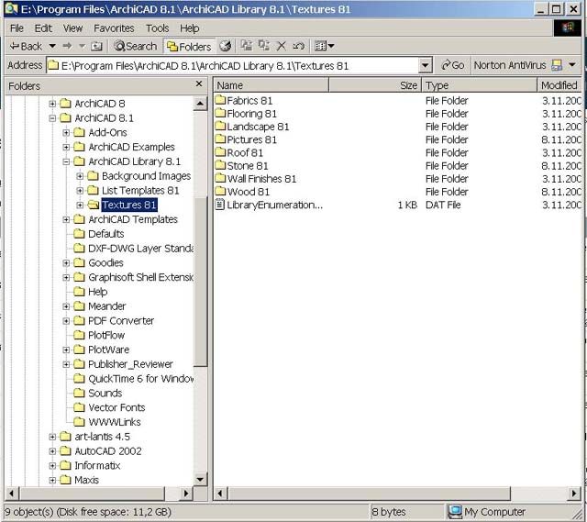Select the Fabrics 81 folder
The image size is (587, 522).
[244, 101]
